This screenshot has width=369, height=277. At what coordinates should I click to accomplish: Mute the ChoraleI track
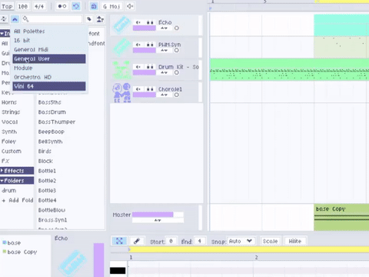click(138, 89)
